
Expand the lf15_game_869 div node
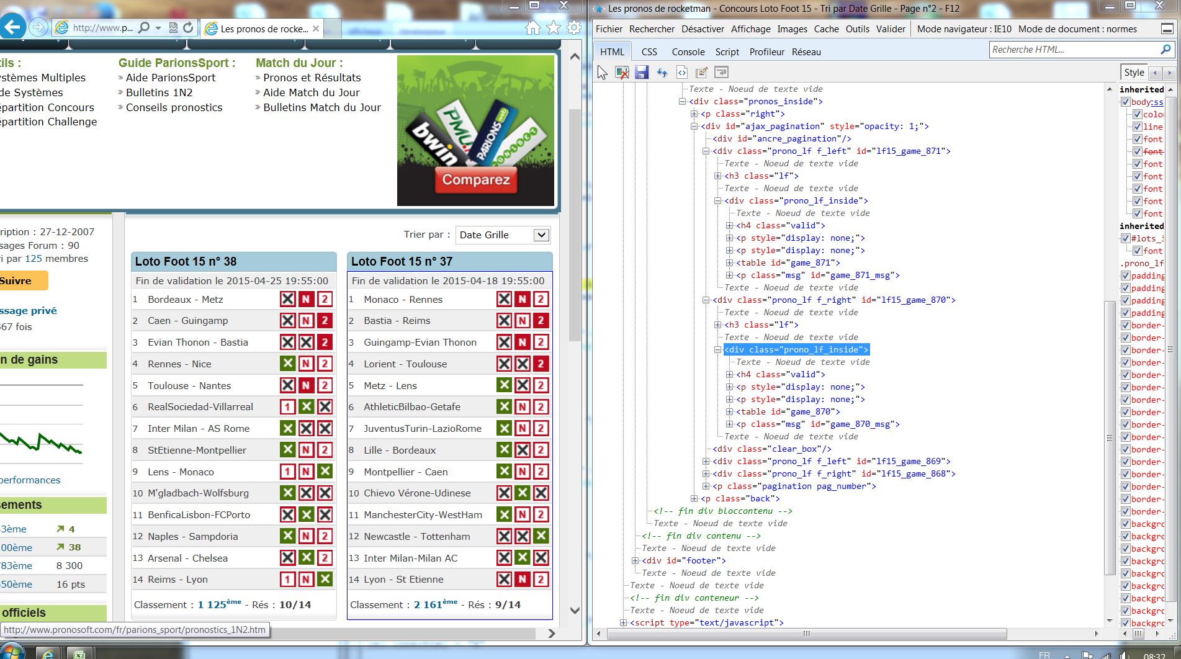706,462
